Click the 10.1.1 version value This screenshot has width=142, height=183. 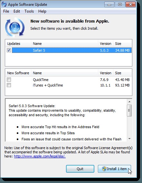point(105,85)
